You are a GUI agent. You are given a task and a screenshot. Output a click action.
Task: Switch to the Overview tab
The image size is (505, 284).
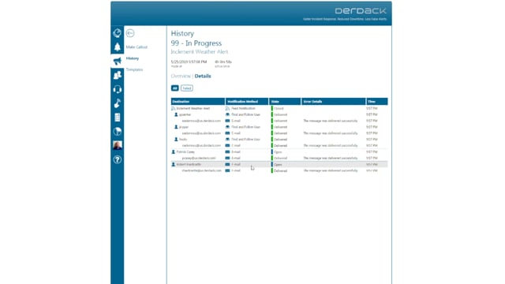click(x=181, y=76)
